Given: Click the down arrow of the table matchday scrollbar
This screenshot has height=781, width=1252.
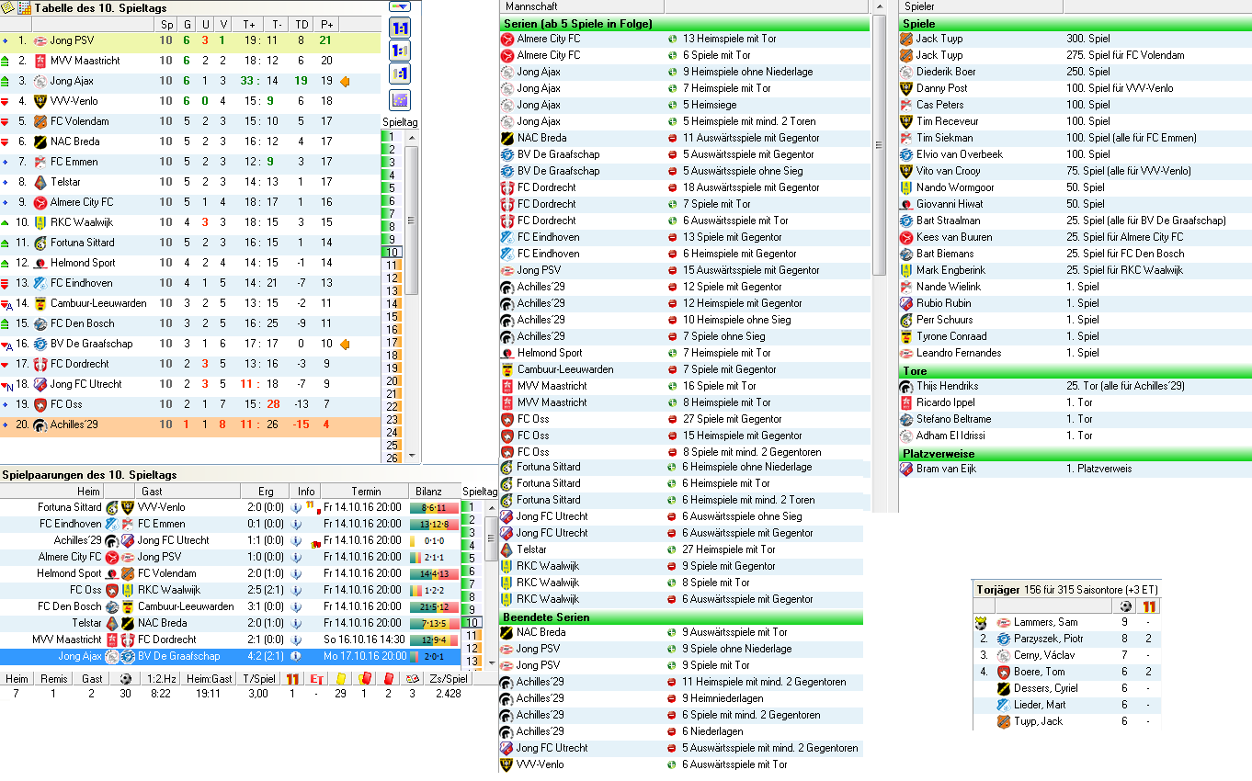Looking at the screenshot, I should (412, 455).
